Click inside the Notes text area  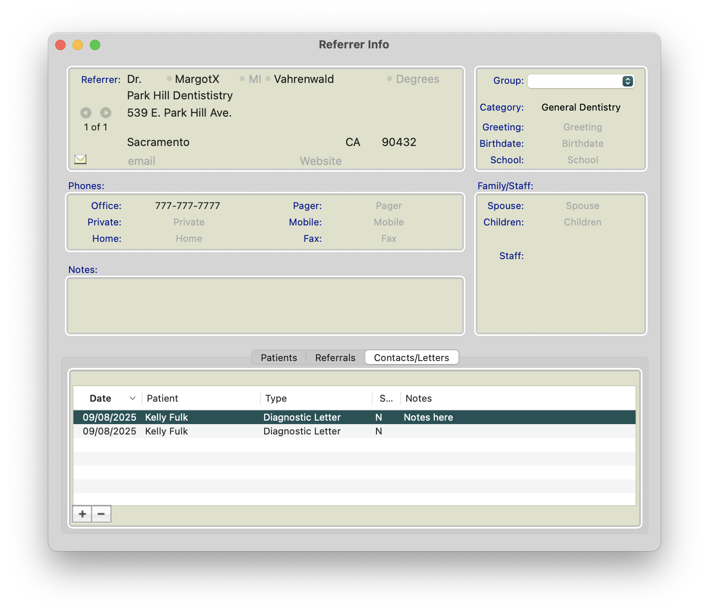pos(265,306)
